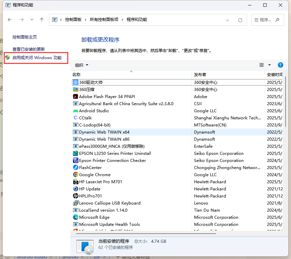Click the horizontal scrollbar below the list

tap(146, 233)
